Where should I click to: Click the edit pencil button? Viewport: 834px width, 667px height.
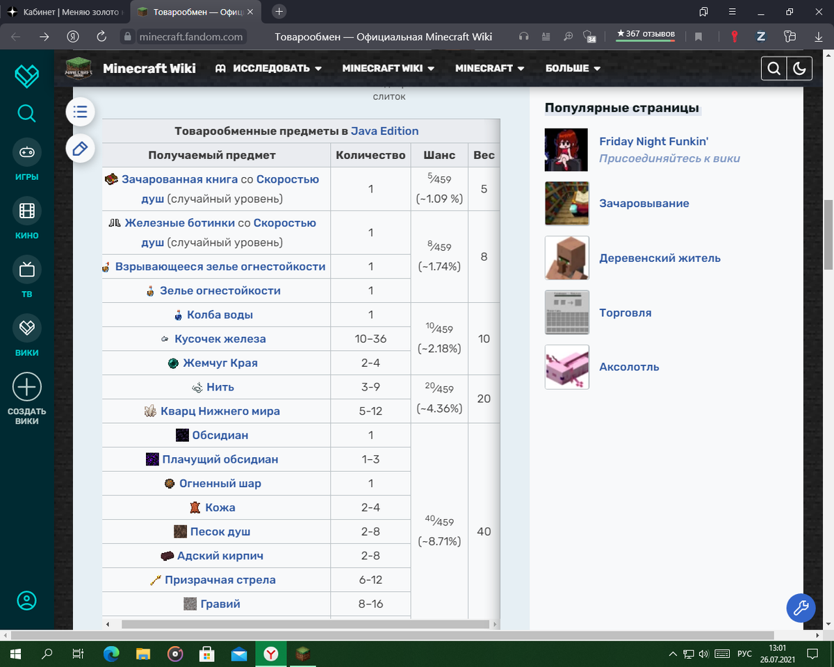tap(80, 148)
